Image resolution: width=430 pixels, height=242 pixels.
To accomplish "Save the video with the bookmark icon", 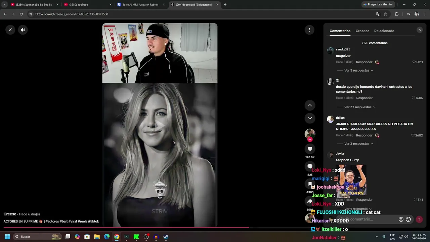I will coord(310,184).
